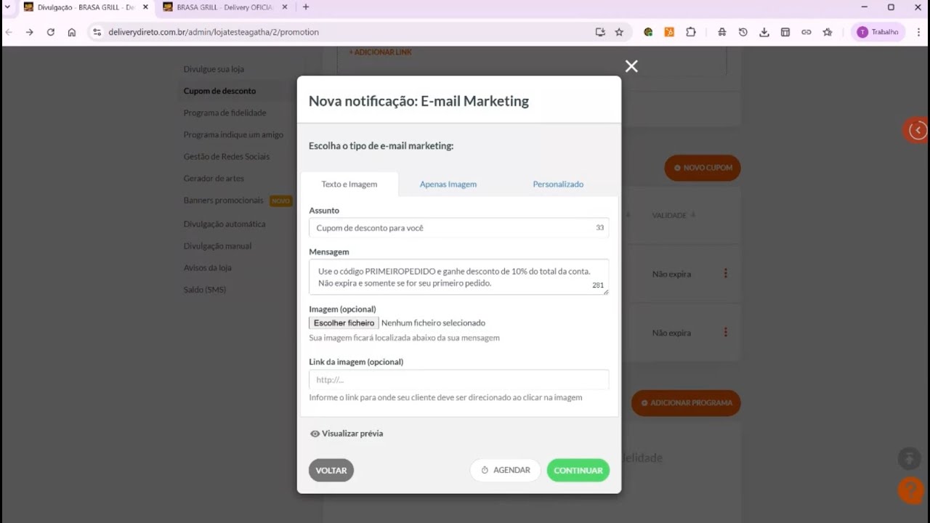Sort coupons by the VALIDADE column
This screenshot has height=523, width=930.
[x=674, y=215]
